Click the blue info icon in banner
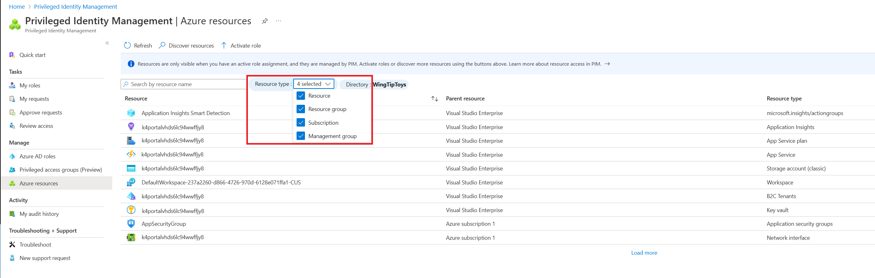 pos(131,64)
